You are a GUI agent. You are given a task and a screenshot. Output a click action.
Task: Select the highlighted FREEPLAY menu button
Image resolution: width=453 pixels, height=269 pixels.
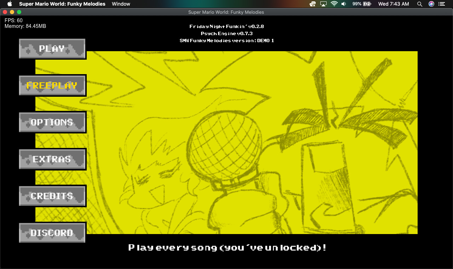pos(52,85)
